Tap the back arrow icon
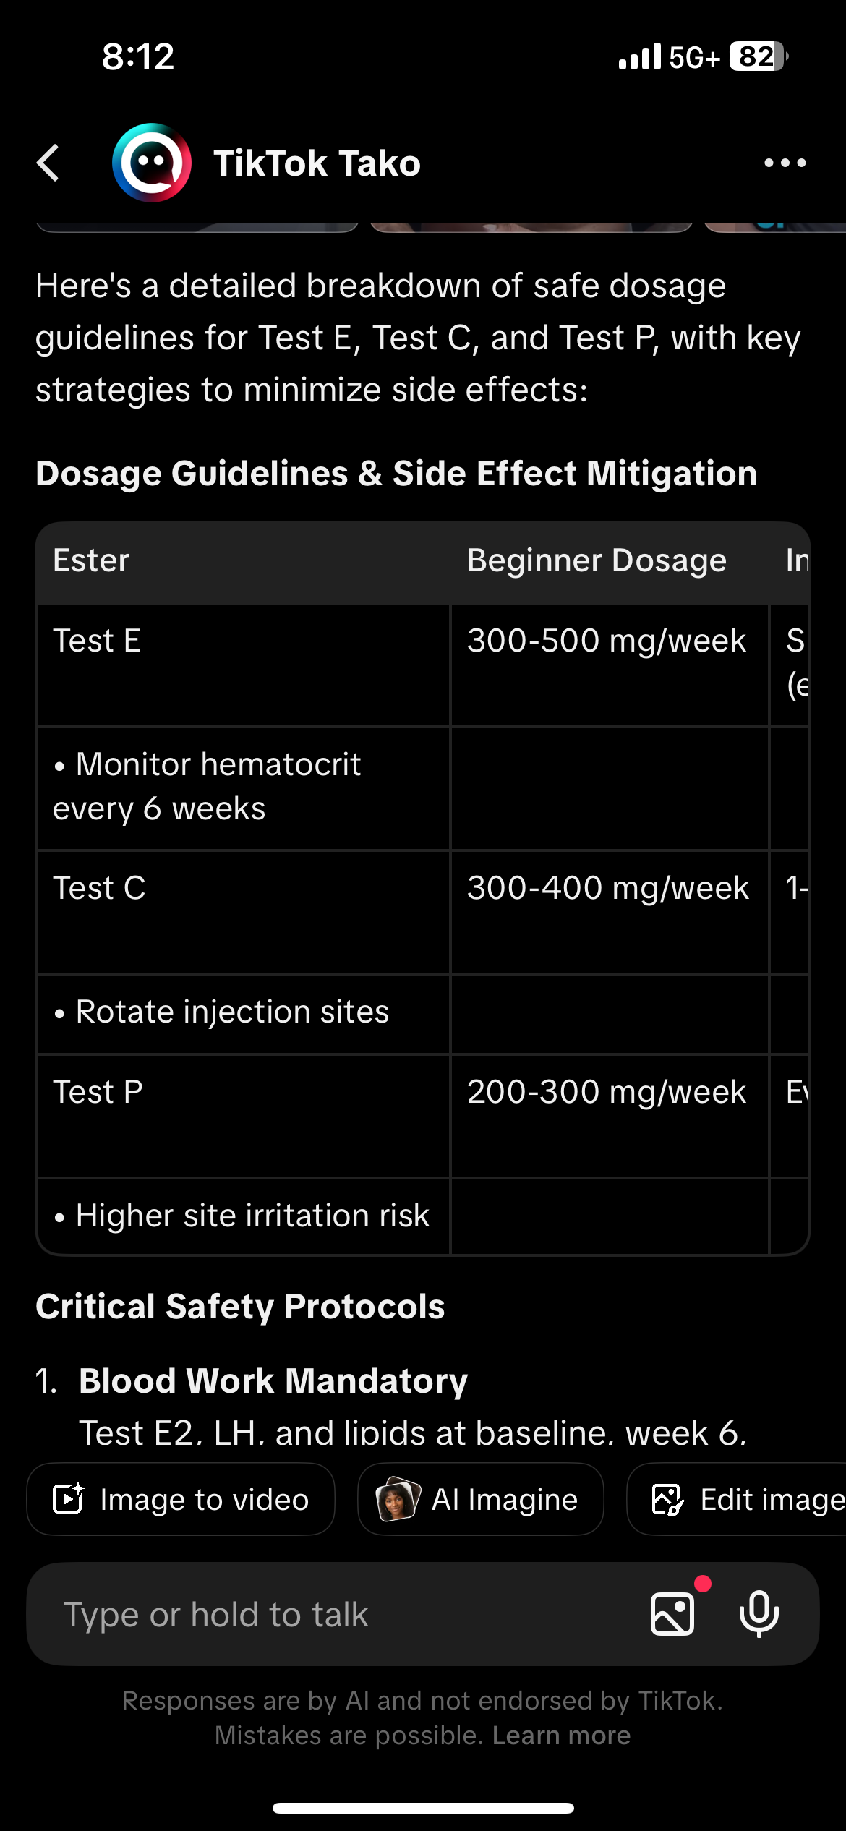The image size is (846, 1831). pyautogui.click(x=49, y=163)
